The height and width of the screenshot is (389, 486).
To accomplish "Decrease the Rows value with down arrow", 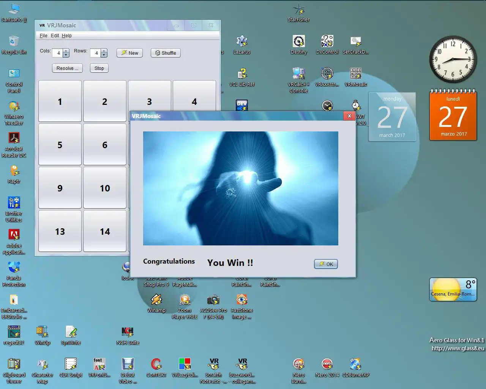I will (x=104, y=55).
